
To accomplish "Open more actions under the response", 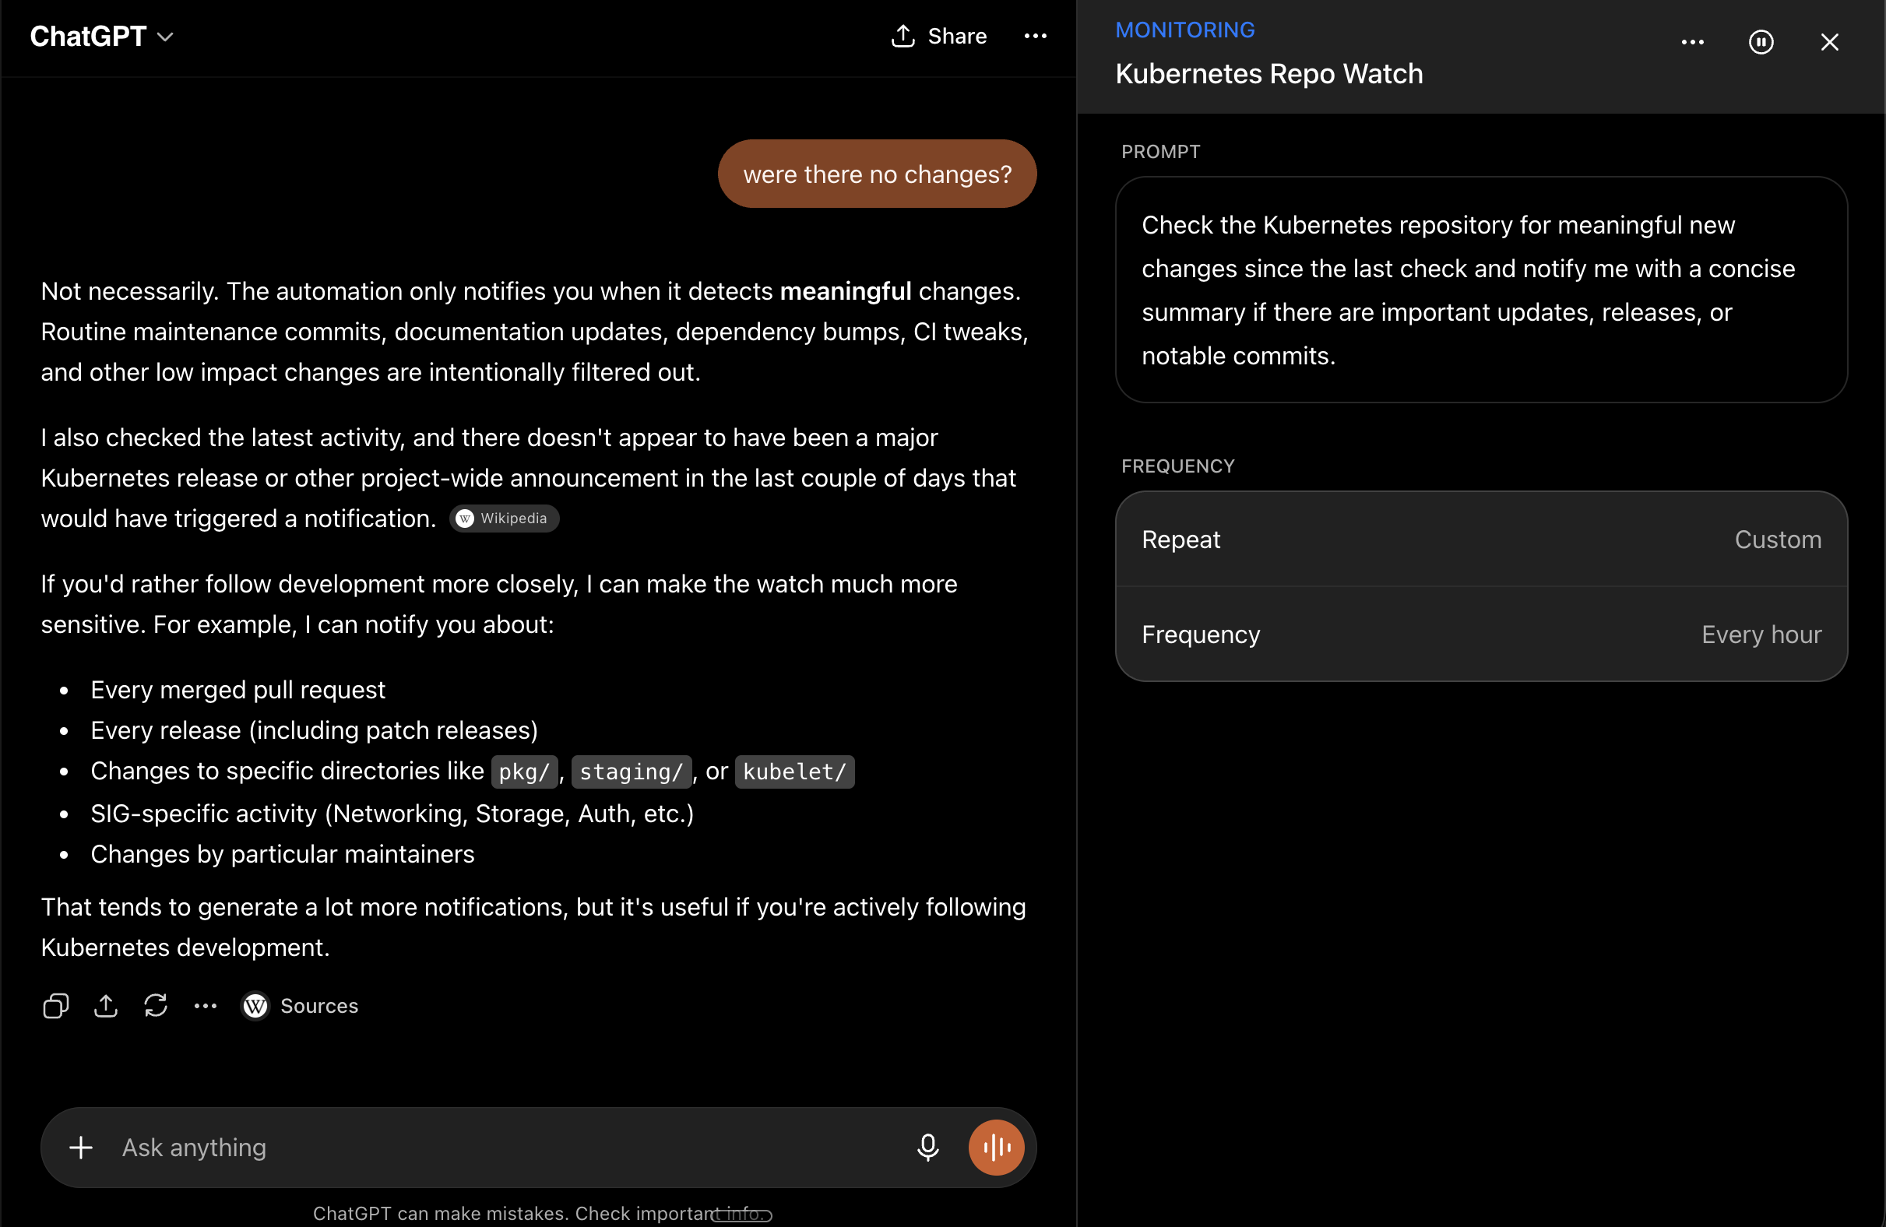I will [206, 1006].
